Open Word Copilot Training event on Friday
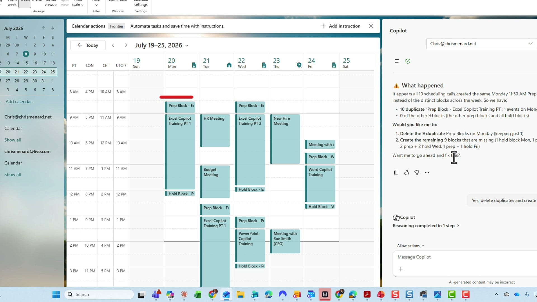 click(320, 184)
